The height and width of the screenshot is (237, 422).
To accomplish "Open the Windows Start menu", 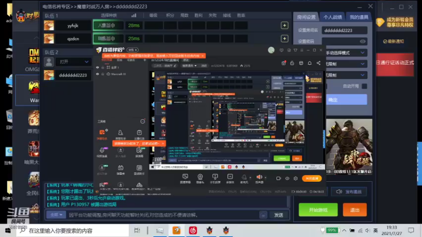I will [8, 231].
